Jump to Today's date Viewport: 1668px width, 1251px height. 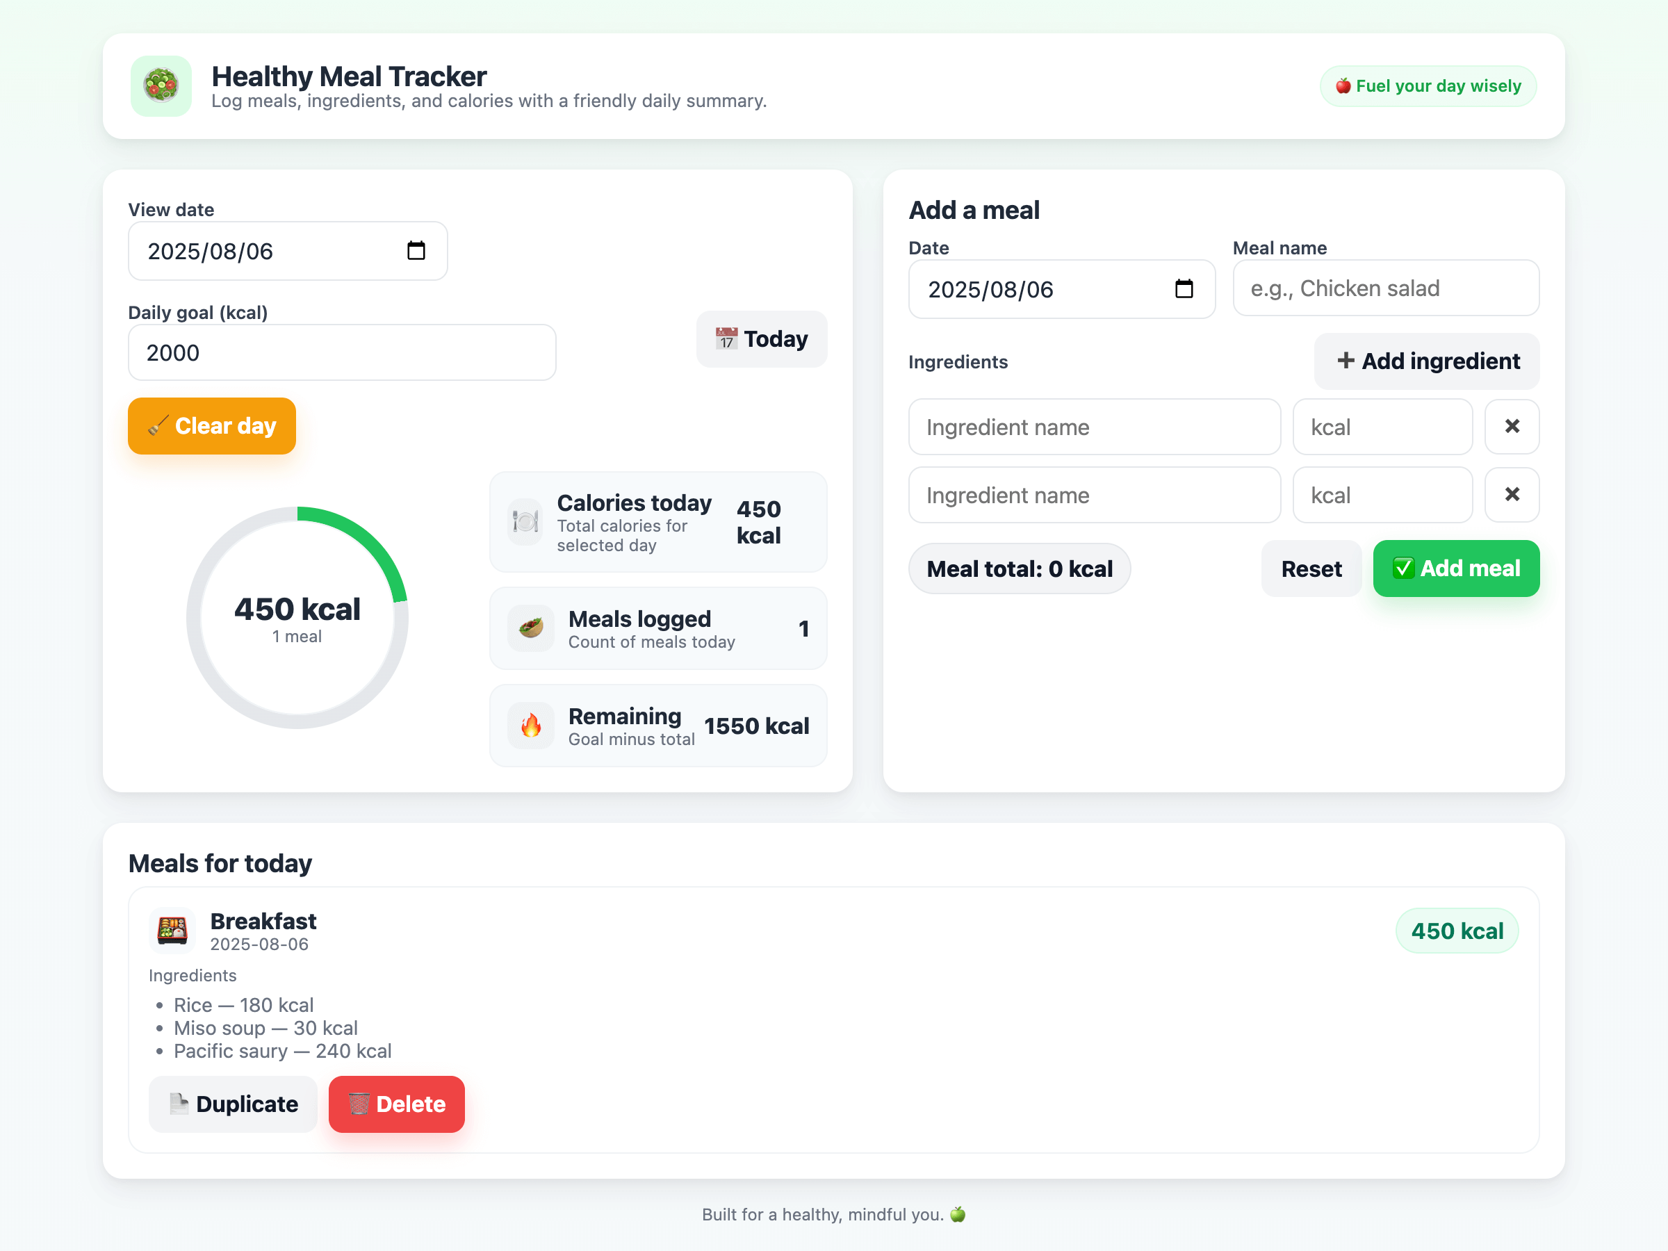click(761, 339)
